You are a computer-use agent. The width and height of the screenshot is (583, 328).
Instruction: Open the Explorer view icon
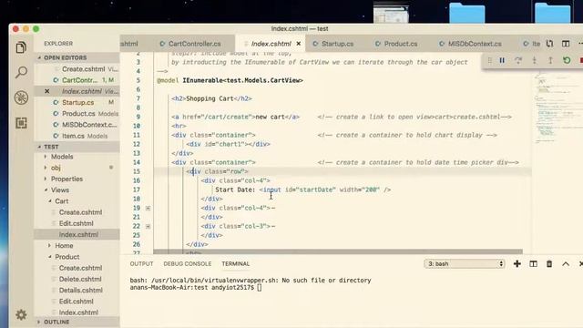21,47
